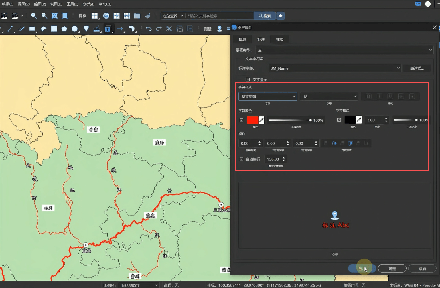The height and width of the screenshot is (288, 440).
Task: Pick outline color with the black swatch eyedropper
Action: 359,120
